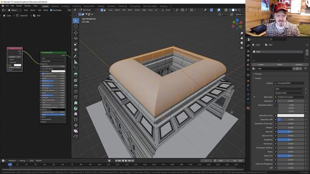The height and width of the screenshot is (174, 310).
Task: Open the Modifiers wrench tab in Properties
Action: pyautogui.click(x=248, y=86)
